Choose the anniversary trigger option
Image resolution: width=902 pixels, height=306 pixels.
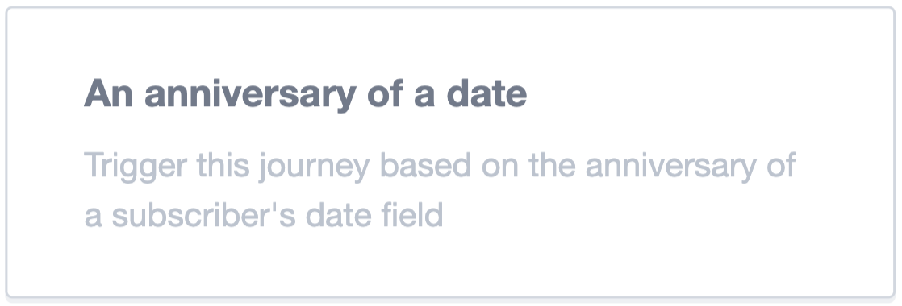(x=450, y=152)
